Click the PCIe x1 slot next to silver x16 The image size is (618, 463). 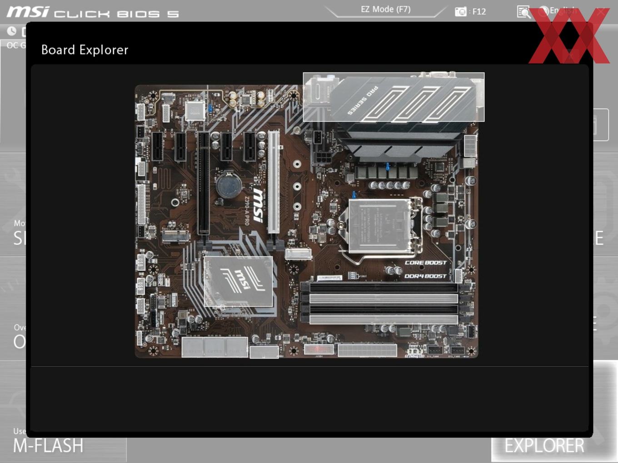[249, 146]
